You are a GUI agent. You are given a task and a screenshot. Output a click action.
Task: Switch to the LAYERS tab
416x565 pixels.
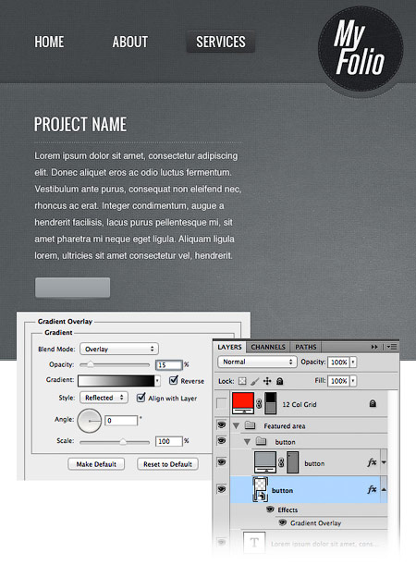pos(229,347)
